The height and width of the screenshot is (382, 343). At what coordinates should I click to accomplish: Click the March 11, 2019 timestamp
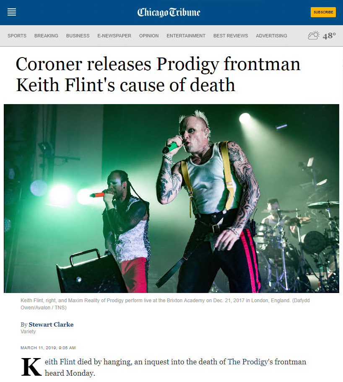coord(48,348)
